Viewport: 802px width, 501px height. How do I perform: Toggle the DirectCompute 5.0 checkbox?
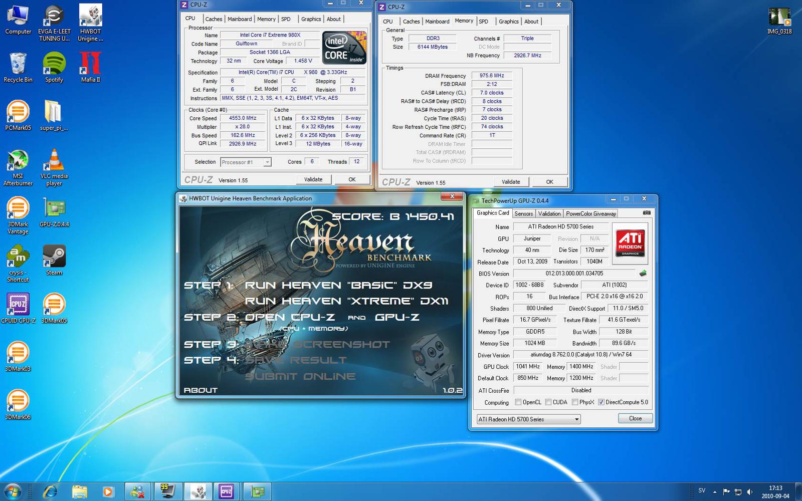click(x=601, y=402)
